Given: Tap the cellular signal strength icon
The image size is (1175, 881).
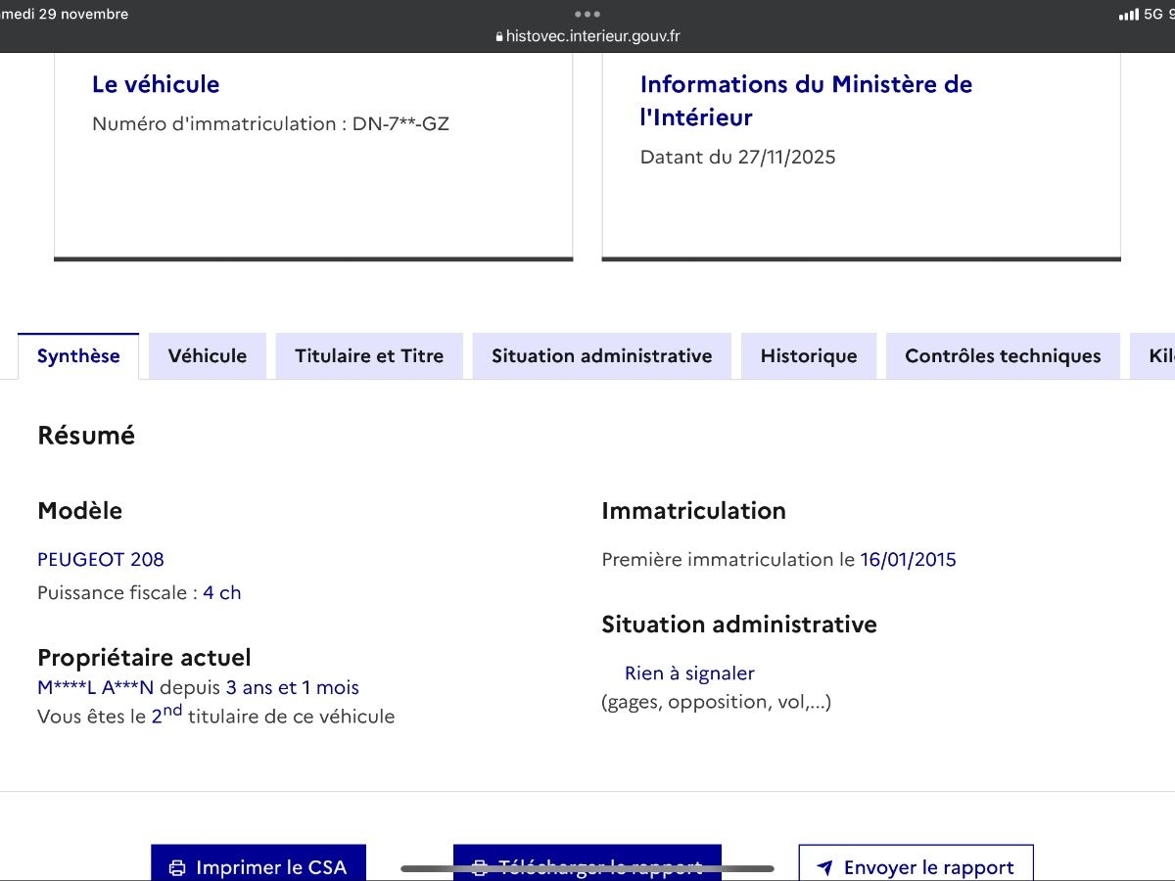Looking at the screenshot, I should (1129, 15).
